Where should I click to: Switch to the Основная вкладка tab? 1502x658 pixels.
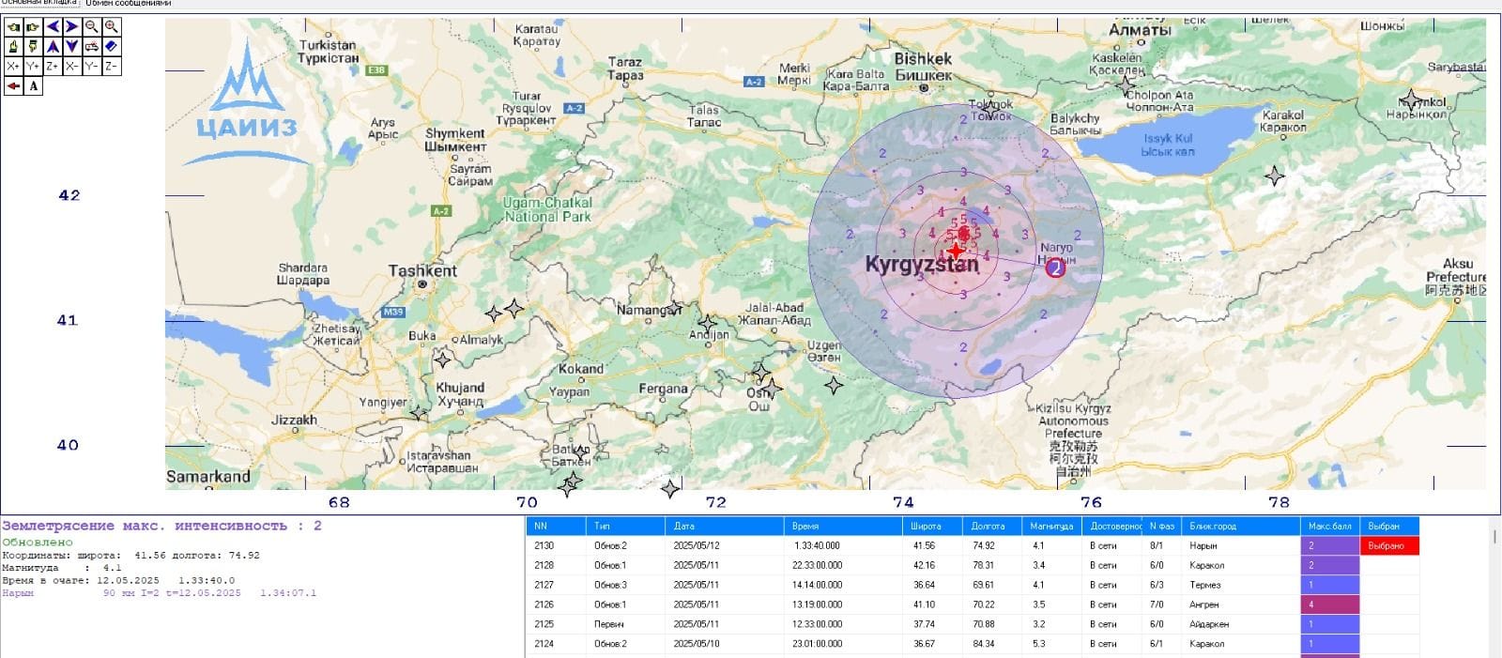coord(39,3)
